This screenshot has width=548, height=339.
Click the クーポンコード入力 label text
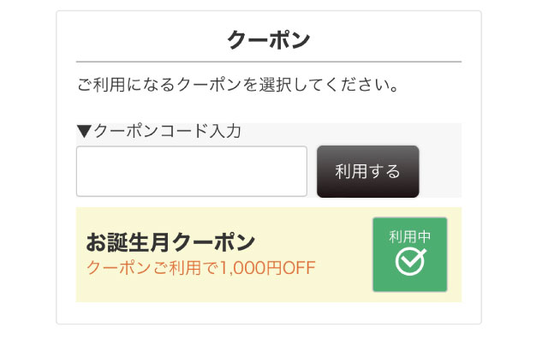pyautogui.click(x=168, y=131)
